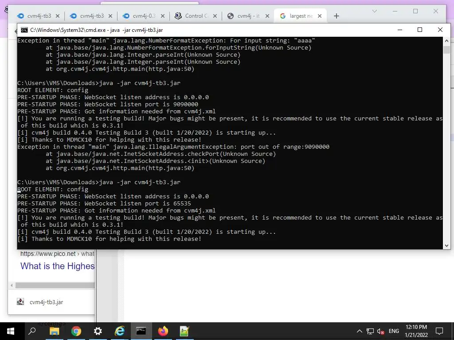Expand the browser tab search chevron
The image size is (454, 340).
(374, 11)
